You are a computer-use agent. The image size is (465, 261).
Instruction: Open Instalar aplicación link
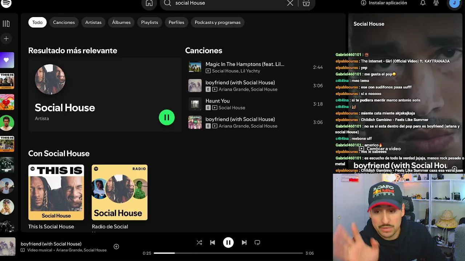click(388, 3)
